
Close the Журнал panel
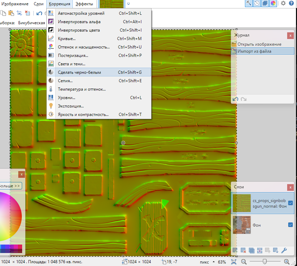pyautogui.click(x=290, y=35)
